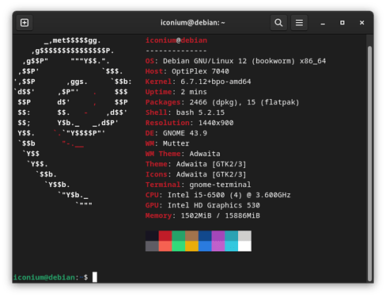Click the terminal vertical scrollbar
The image size is (386, 297).
point(369,164)
